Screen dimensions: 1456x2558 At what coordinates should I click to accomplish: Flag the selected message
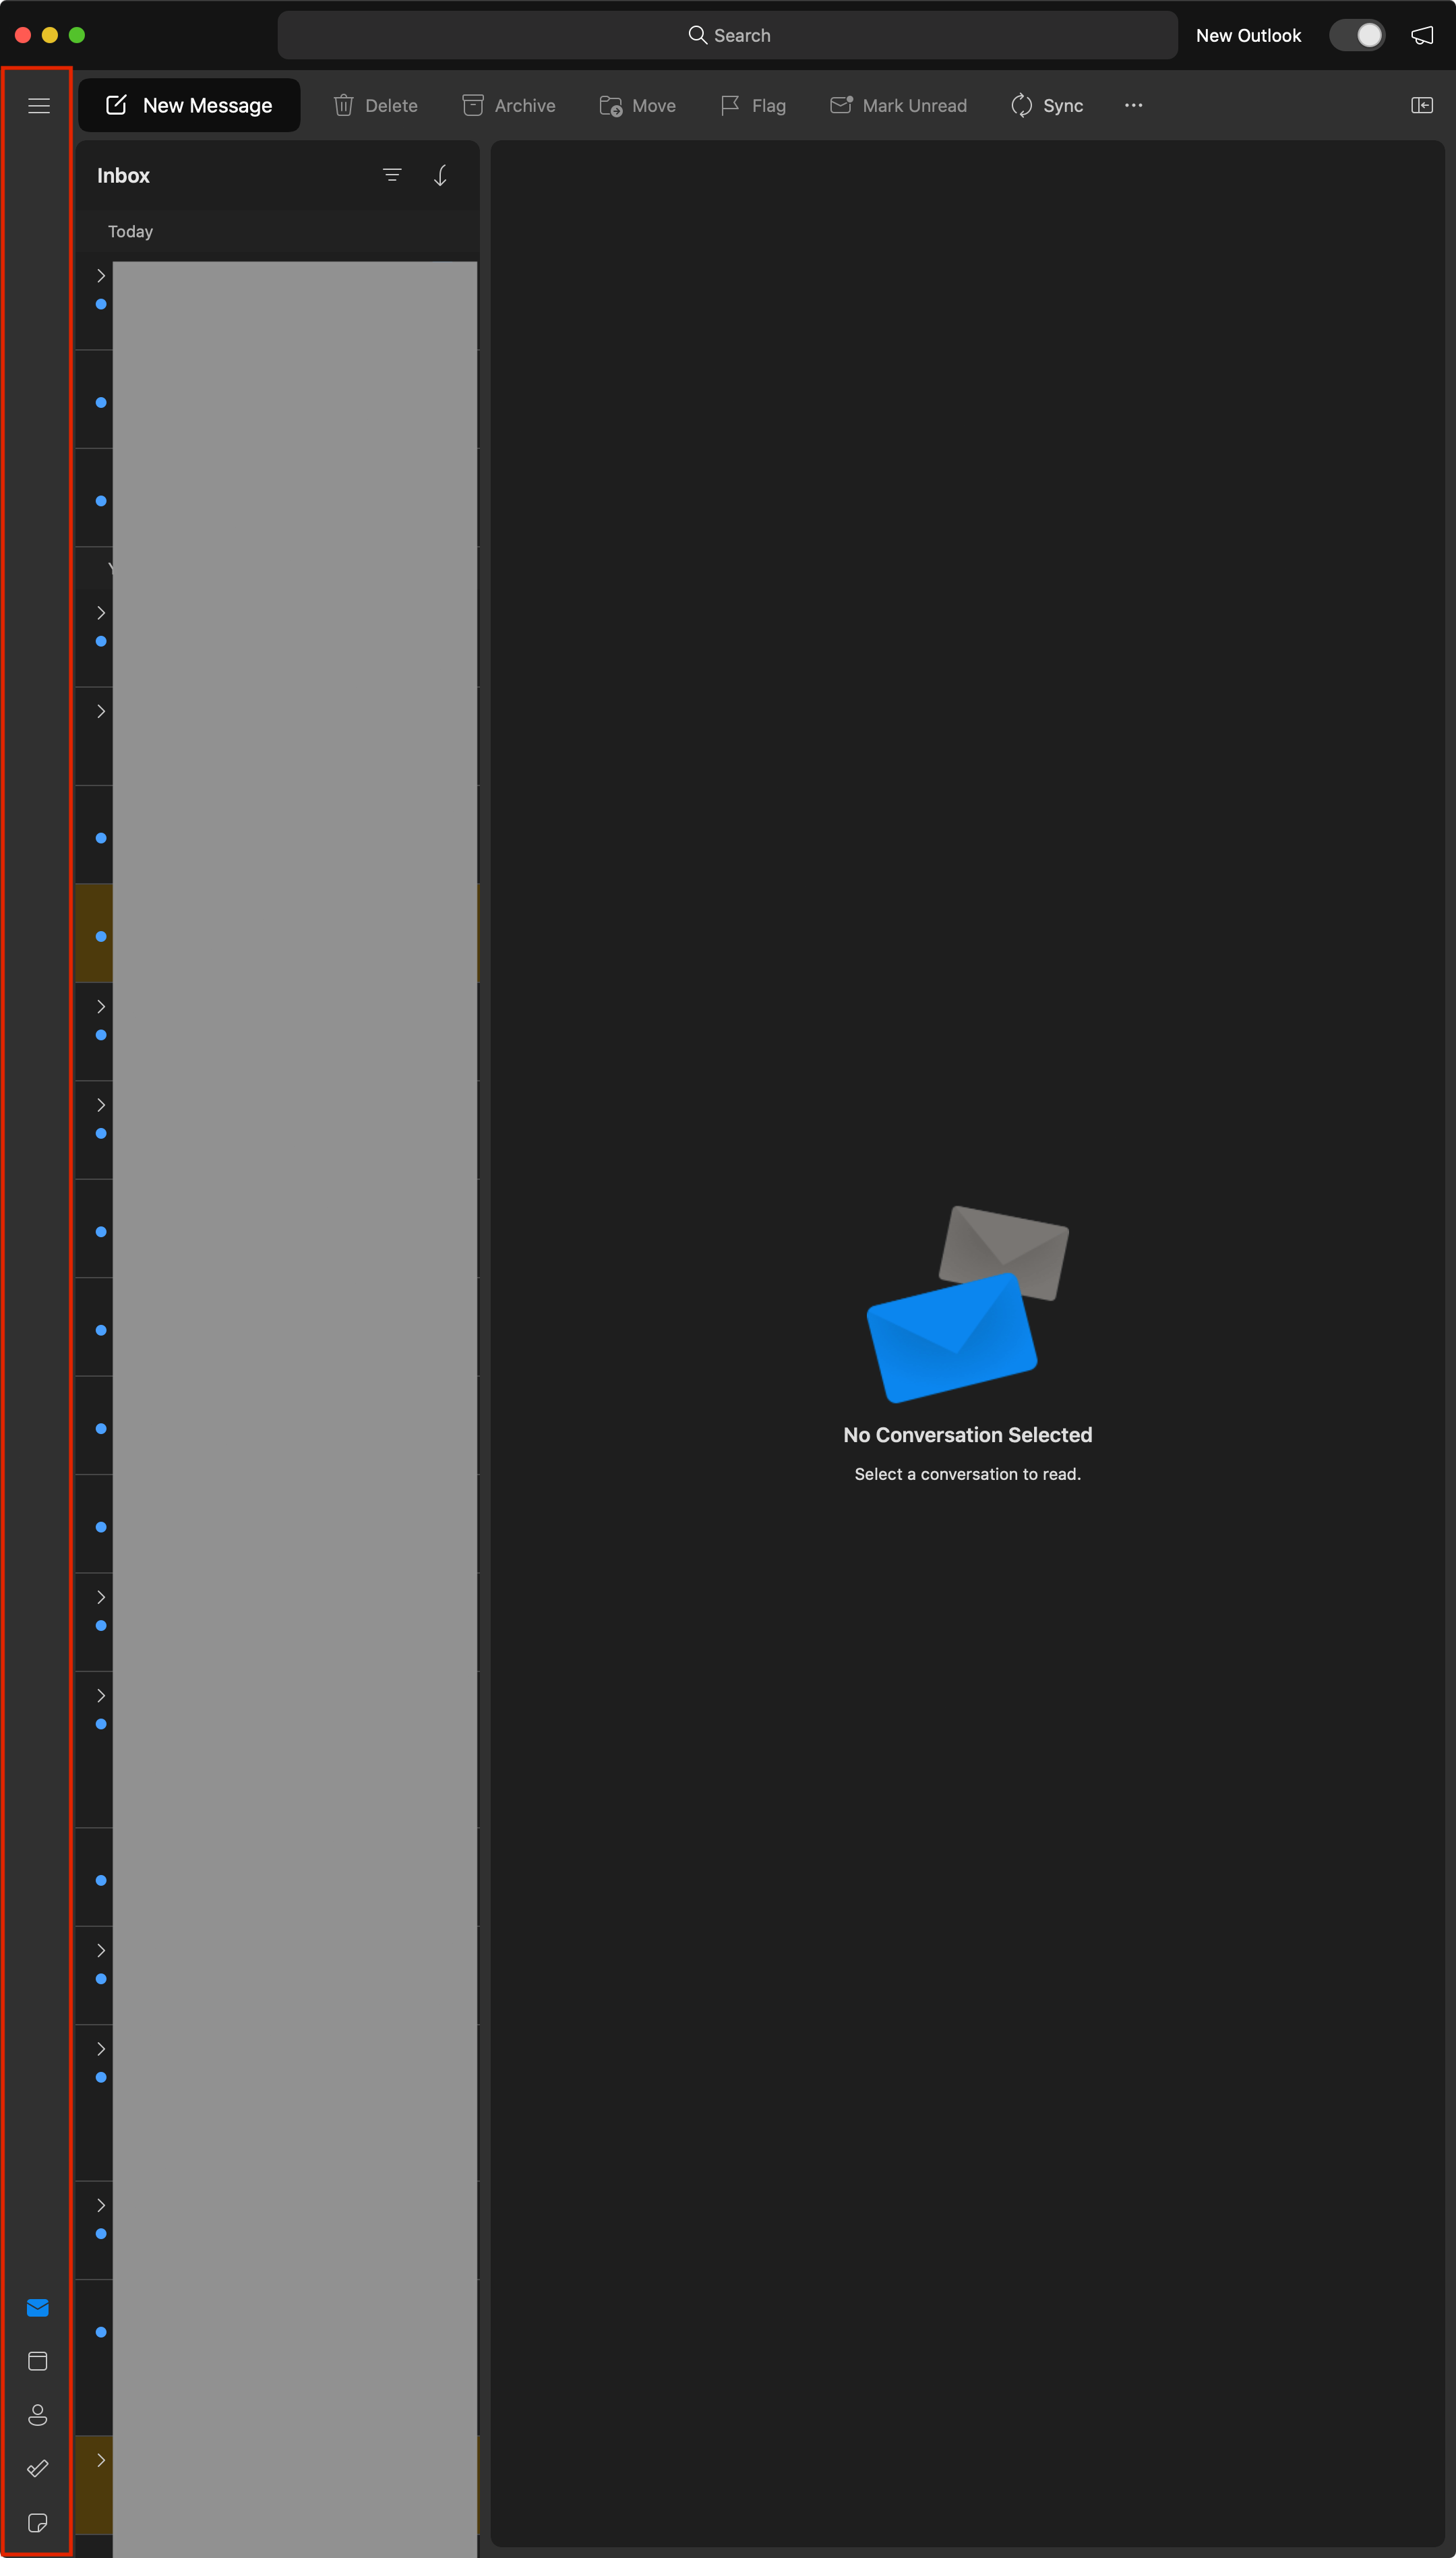click(753, 106)
